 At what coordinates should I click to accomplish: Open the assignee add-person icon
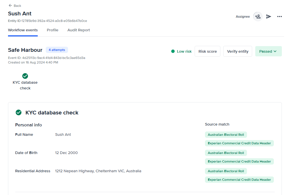[258, 17]
